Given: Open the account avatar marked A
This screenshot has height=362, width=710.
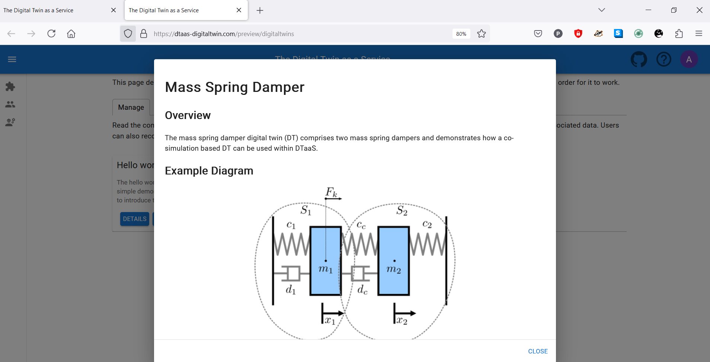Looking at the screenshot, I should coord(688,59).
